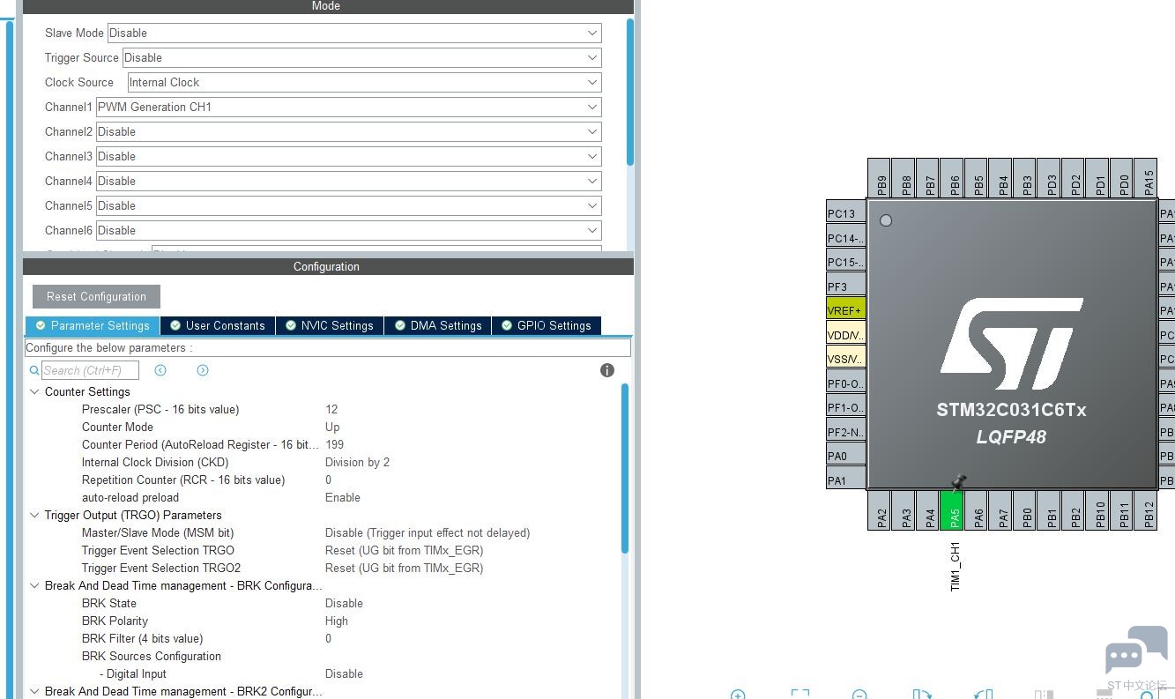Click the PA5 green pin on chip
This screenshot has width=1175, height=699.
point(952,510)
